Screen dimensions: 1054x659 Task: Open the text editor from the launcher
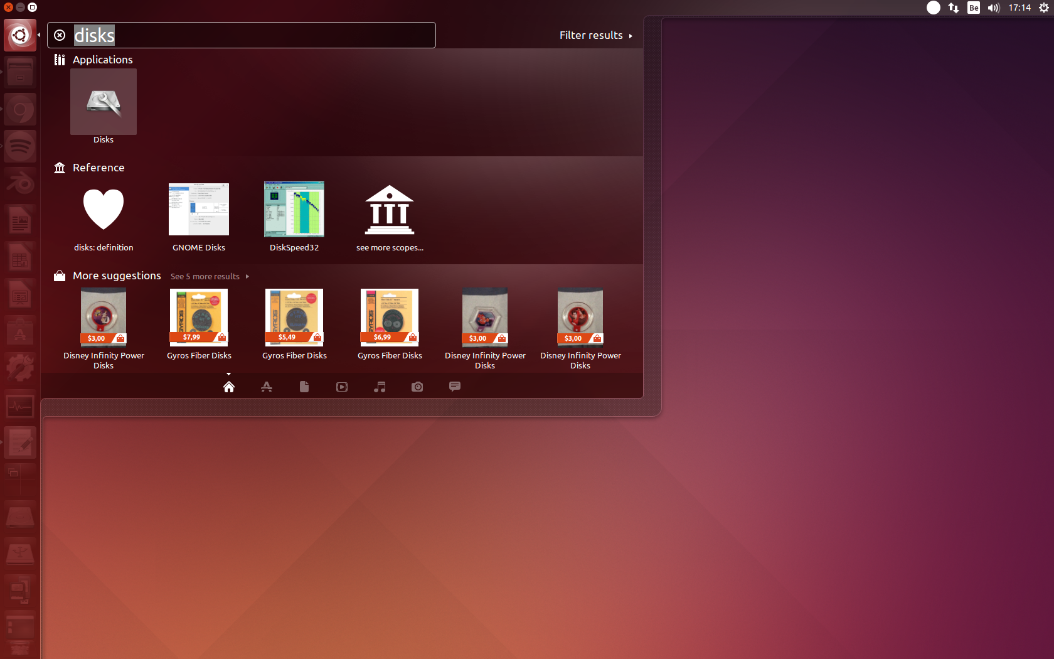pos(20,442)
